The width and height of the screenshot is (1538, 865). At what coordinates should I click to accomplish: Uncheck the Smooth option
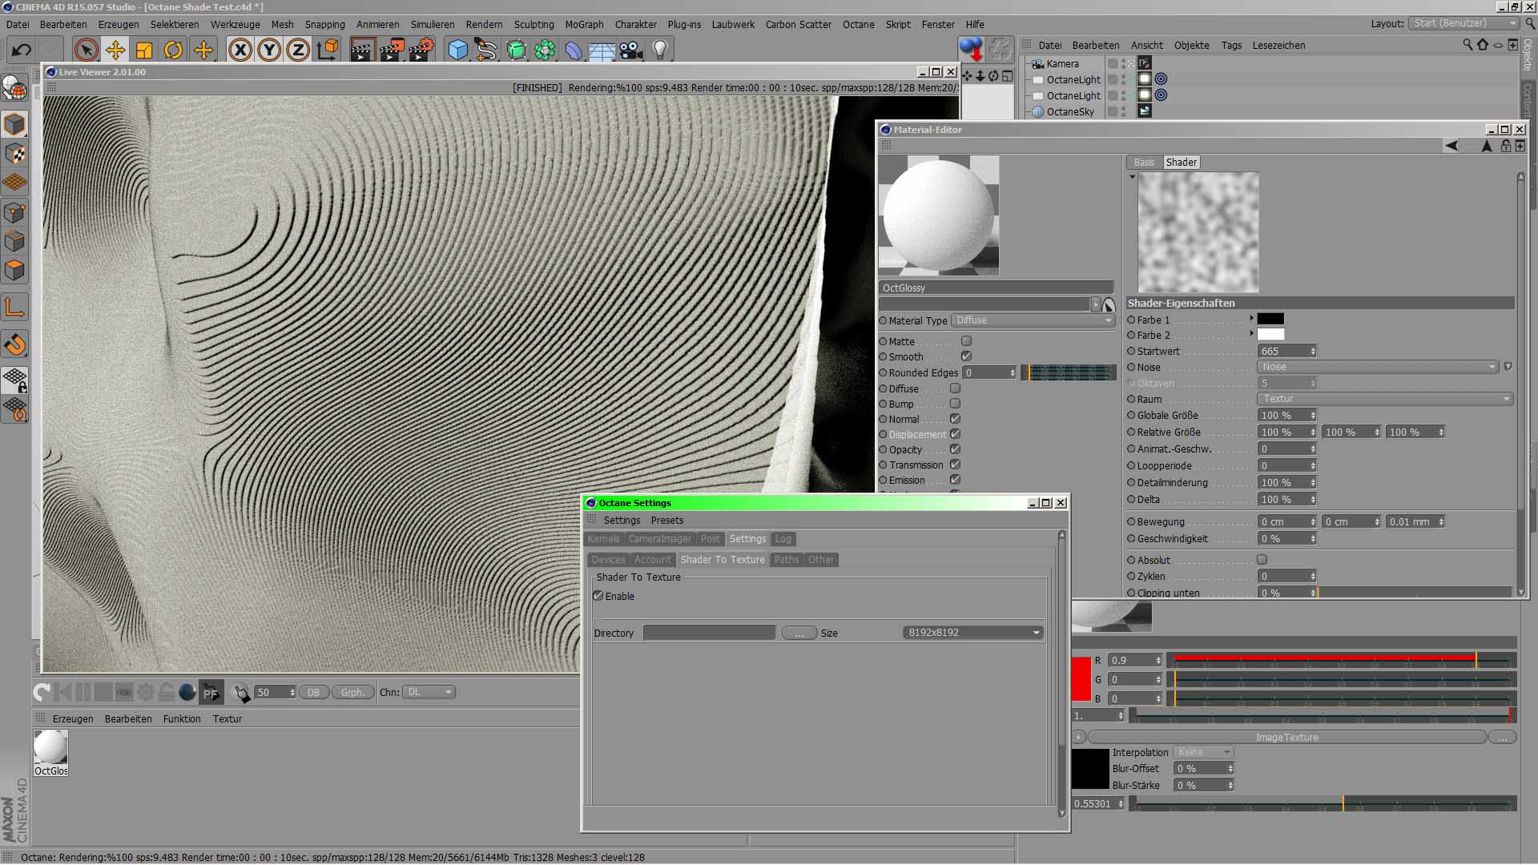click(966, 356)
